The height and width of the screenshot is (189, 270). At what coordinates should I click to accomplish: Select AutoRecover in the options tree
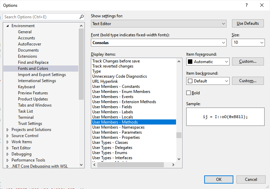[30, 44]
